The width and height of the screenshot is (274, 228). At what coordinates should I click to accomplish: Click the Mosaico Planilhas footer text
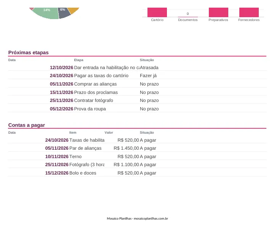pyautogui.click(x=137, y=218)
